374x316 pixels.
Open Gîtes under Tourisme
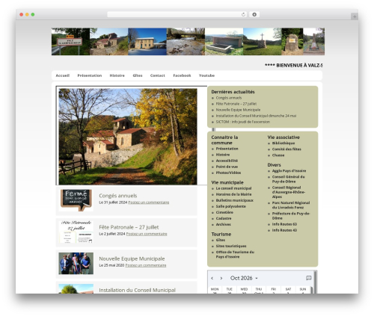(221, 240)
